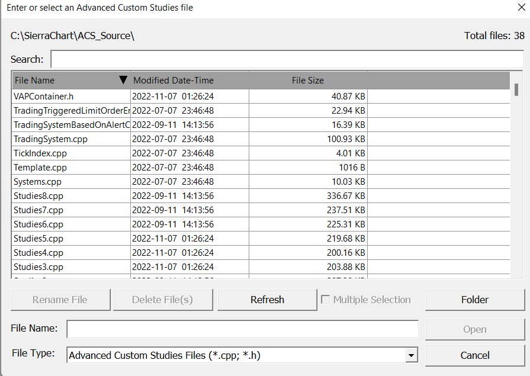Click the Refresh button

[x=267, y=300]
